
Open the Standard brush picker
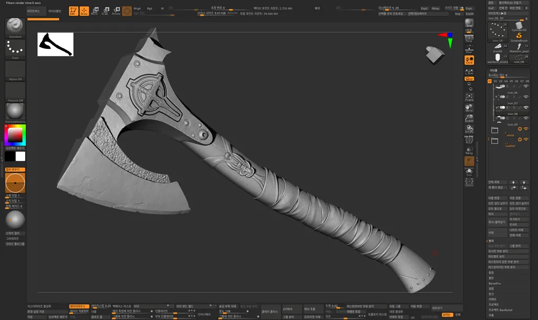[x=15, y=28]
